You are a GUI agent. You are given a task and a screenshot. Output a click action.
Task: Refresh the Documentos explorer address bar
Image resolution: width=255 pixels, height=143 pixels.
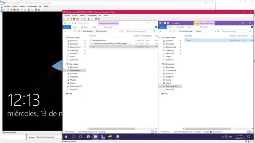pos(123,31)
